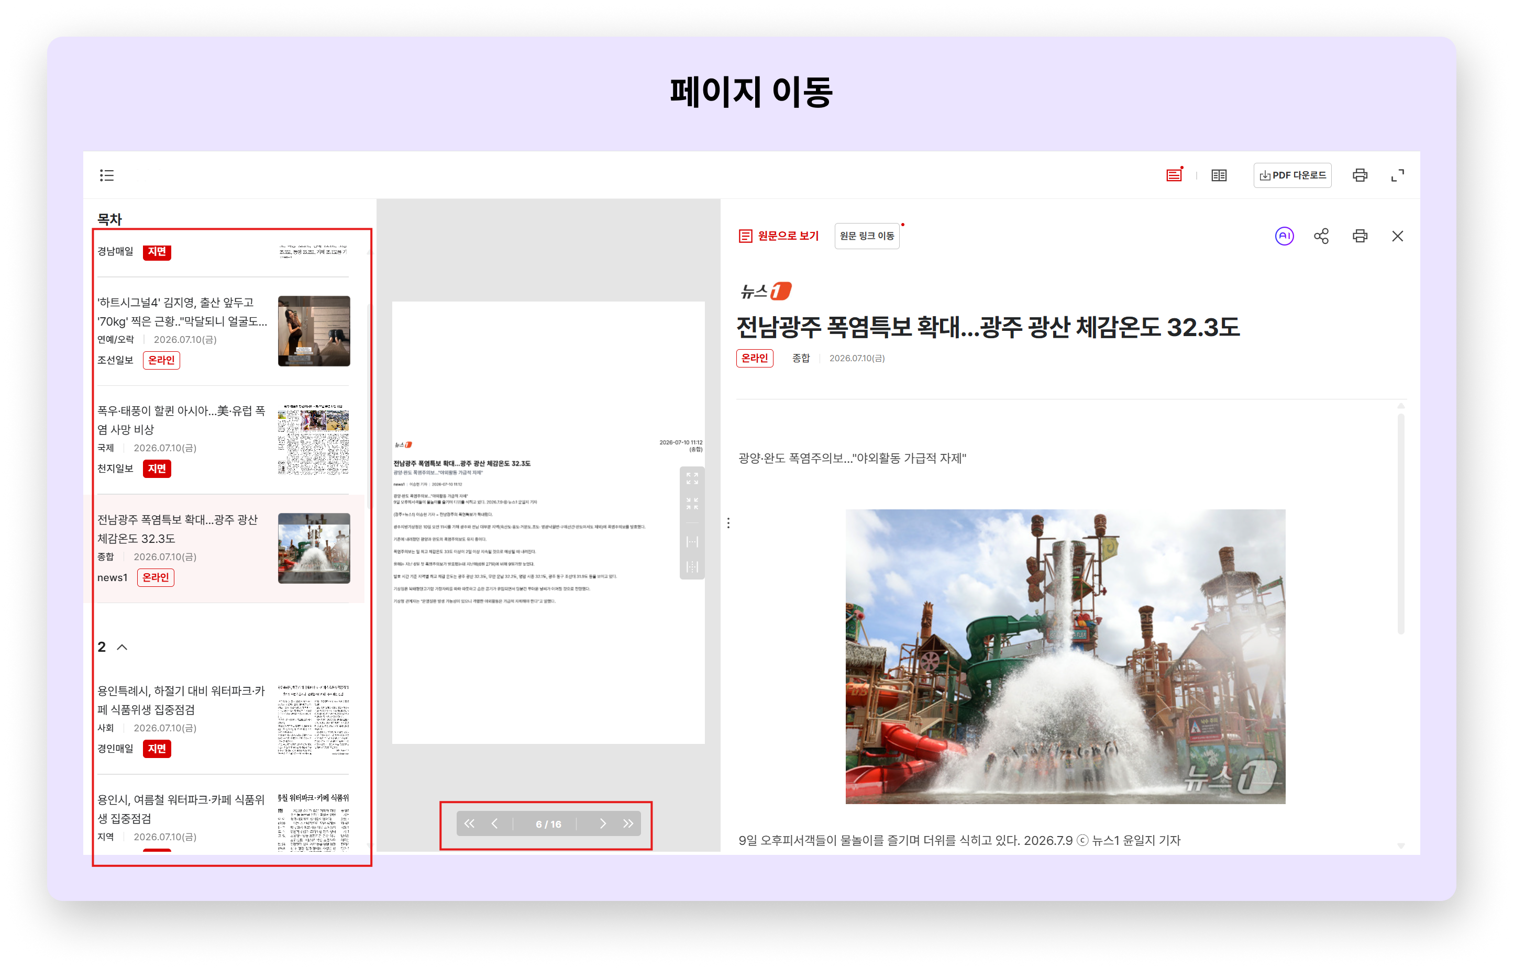Close the article detail panel
The image size is (1514, 969).
[x=1398, y=236]
